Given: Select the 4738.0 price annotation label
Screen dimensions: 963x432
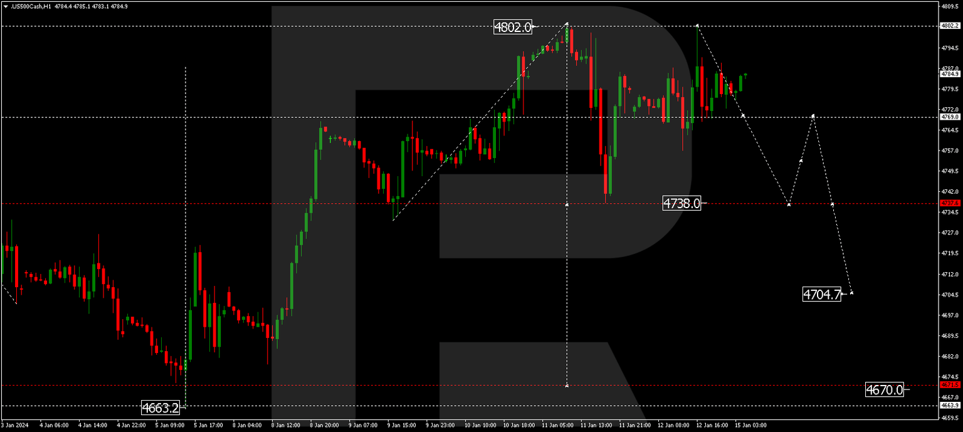Looking at the screenshot, I should [x=683, y=203].
